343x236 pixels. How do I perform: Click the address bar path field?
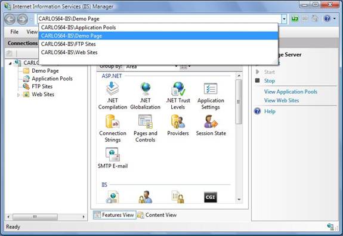pyautogui.click(x=160, y=19)
